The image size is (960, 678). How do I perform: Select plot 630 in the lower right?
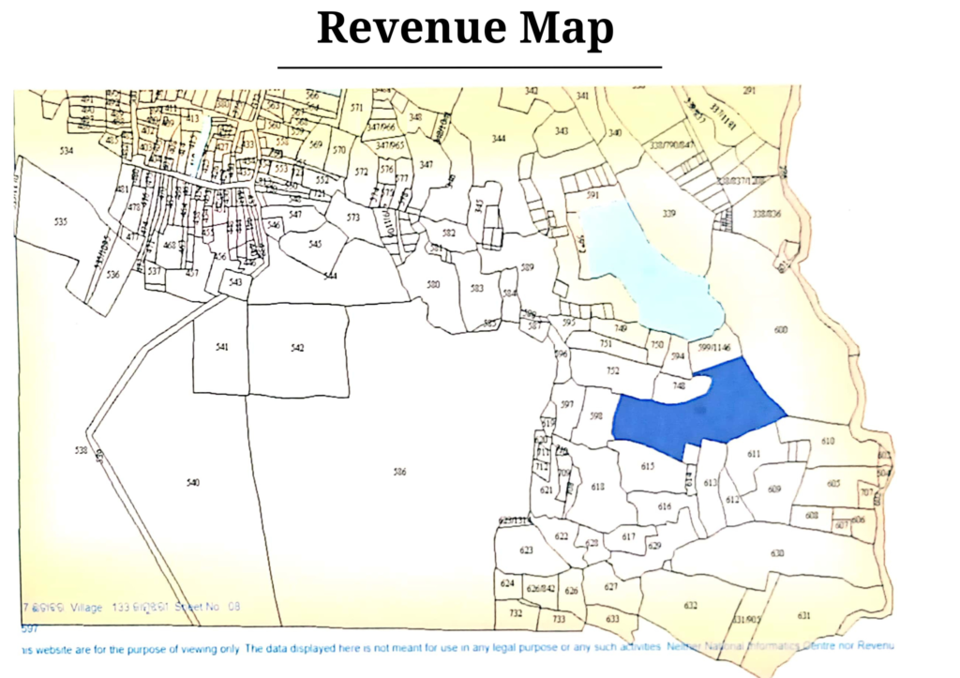[776, 553]
